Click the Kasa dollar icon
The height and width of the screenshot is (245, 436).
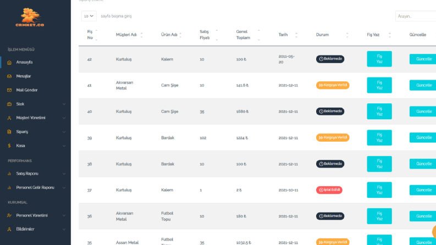[x=9, y=146]
